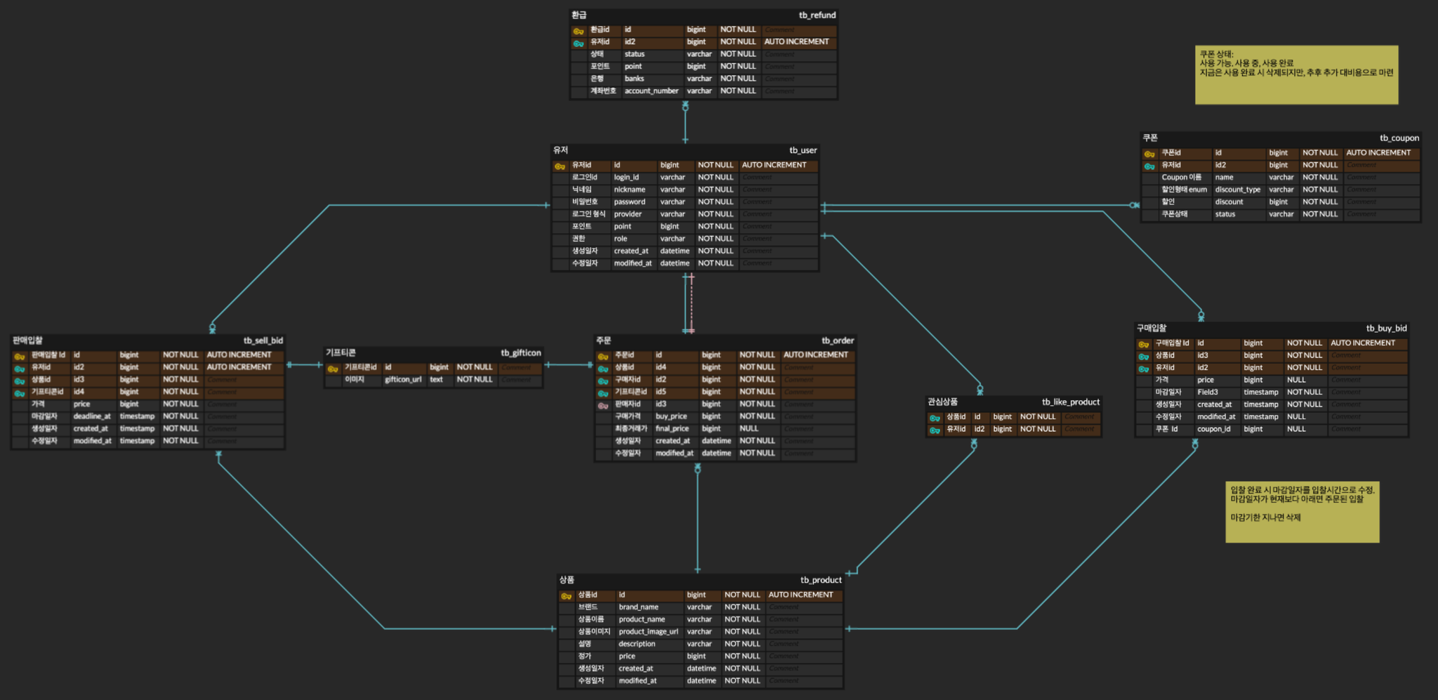Click the description column in tb_product
Viewport: 1438px width, 700px height.
pyautogui.click(x=637, y=644)
